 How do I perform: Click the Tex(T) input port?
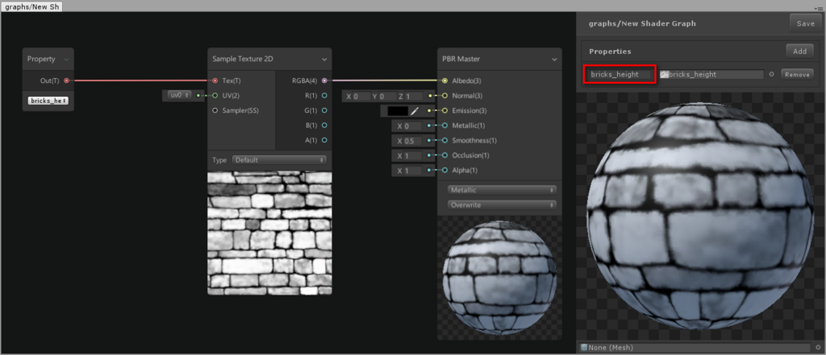pyautogui.click(x=215, y=80)
